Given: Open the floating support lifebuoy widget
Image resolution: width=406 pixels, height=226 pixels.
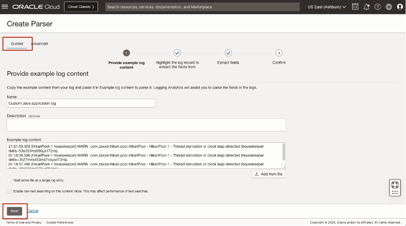Looking at the screenshot, I should click(395, 187).
